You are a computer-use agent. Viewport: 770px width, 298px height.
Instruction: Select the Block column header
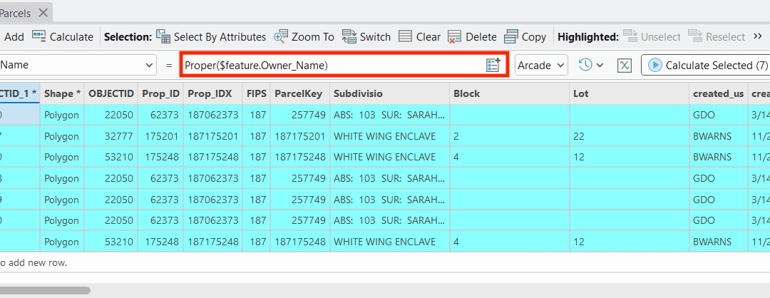[x=510, y=93]
